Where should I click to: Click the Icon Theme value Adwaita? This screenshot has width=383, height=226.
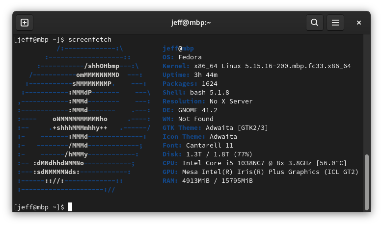point(223,136)
